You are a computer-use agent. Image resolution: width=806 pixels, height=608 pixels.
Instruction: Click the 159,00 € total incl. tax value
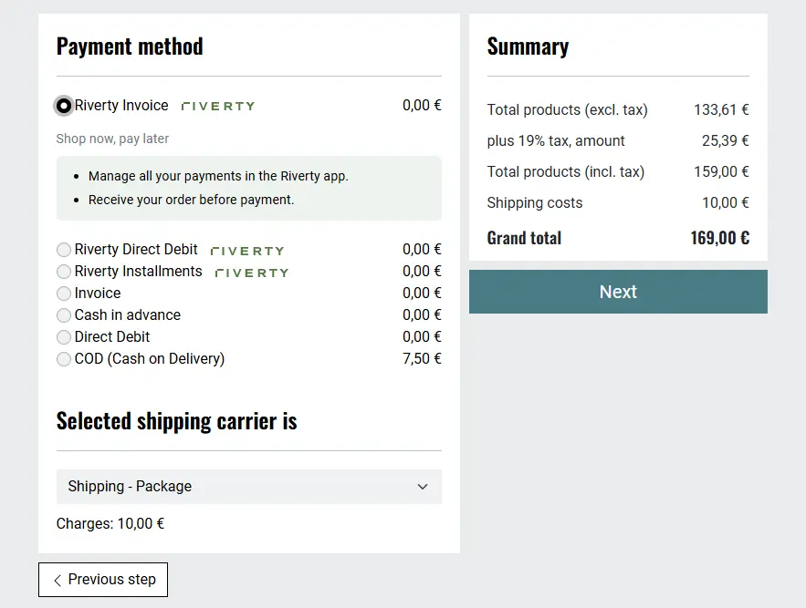point(721,171)
